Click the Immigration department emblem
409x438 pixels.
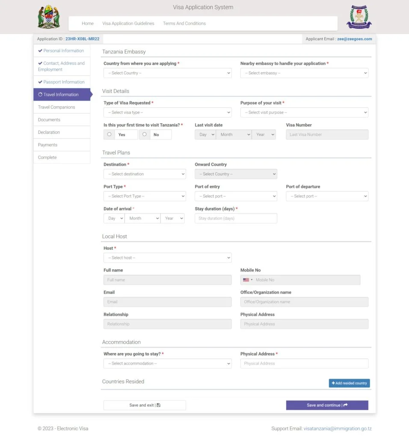click(359, 17)
